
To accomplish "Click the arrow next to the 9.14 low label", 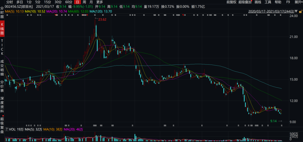I will (280, 121).
